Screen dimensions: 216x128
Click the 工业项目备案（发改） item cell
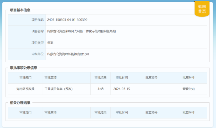[59, 89]
